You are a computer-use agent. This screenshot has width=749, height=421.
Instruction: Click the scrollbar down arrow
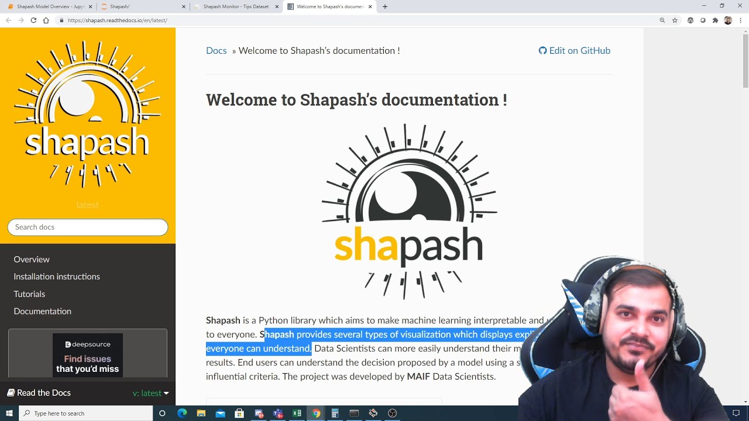pyautogui.click(x=745, y=402)
